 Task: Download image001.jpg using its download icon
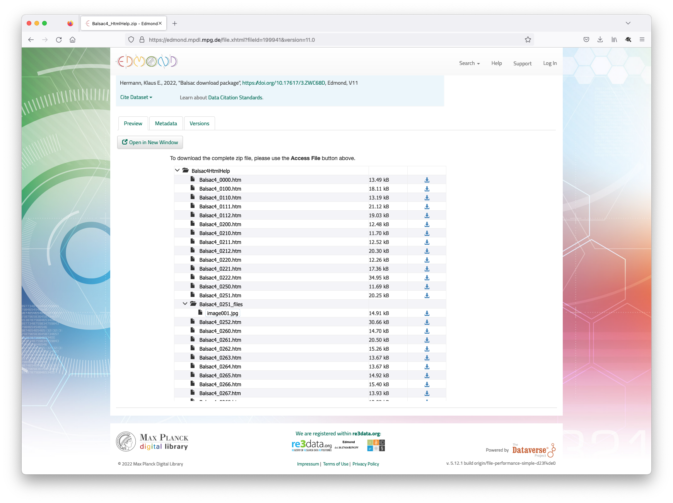427,313
